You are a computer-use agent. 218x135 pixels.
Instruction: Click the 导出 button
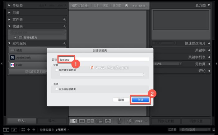pyautogui.click(x=52, y=121)
